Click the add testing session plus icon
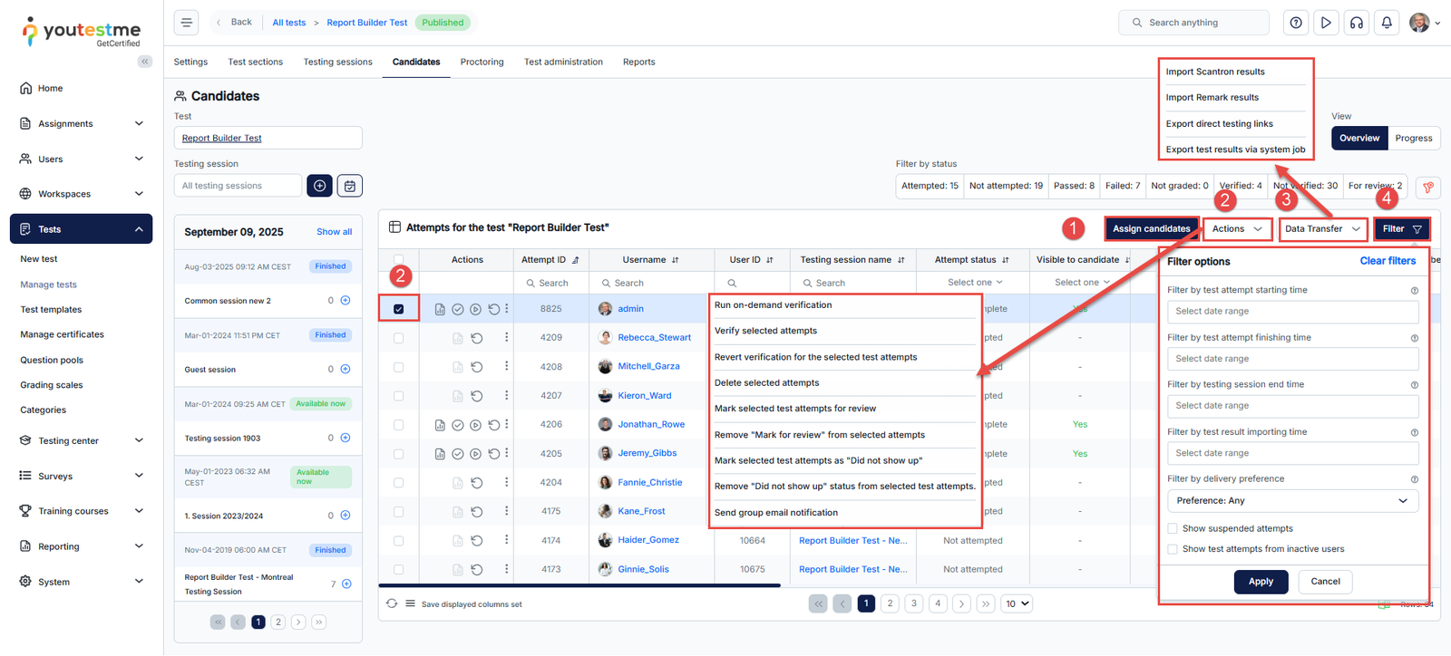Image resolution: width=1451 pixels, height=656 pixels. (x=319, y=186)
